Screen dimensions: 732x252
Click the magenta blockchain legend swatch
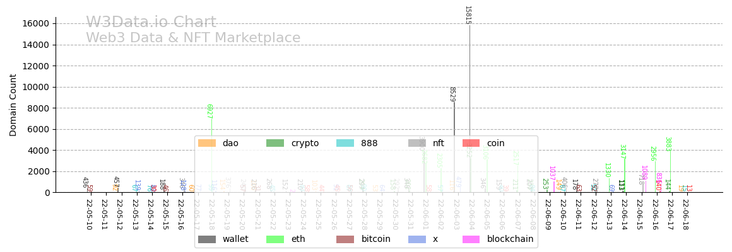click(471, 239)
